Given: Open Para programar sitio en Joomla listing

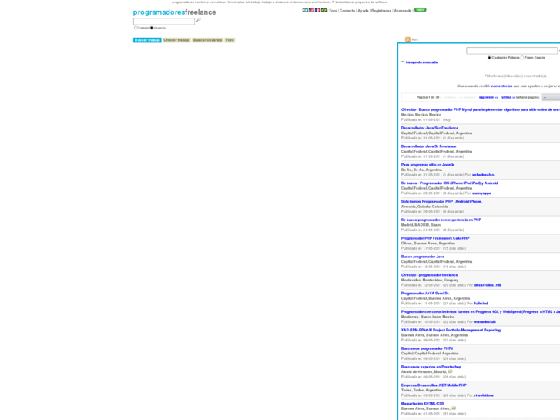Looking at the screenshot, I should click(428, 165).
